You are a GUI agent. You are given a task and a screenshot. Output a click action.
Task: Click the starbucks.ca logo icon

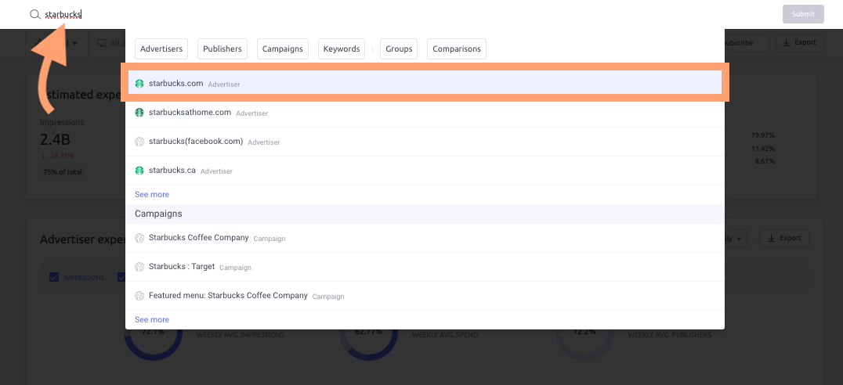click(x=139, y=171)
